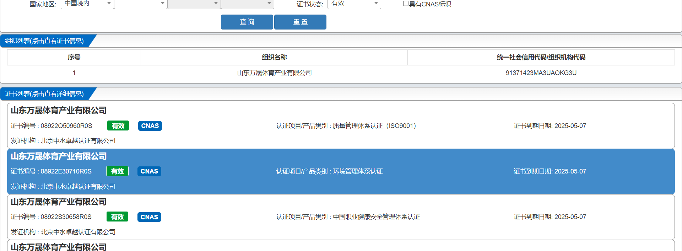Open the second greyed-out region dropdown
This screenshot has width=682, height=251.
247,4
